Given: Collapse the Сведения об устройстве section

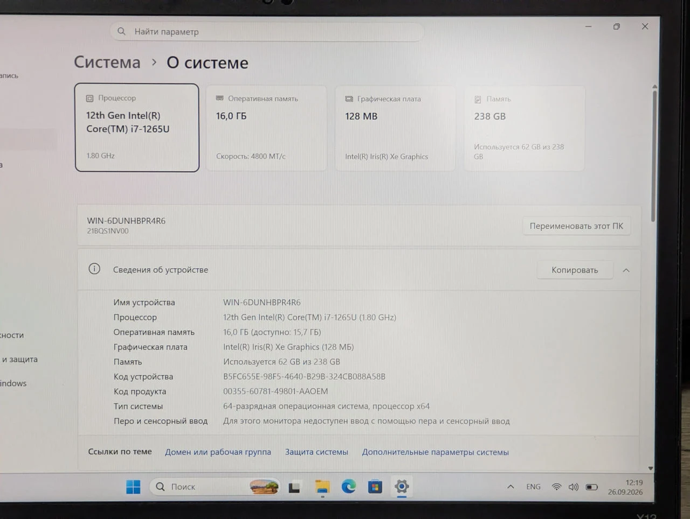Looking at the screenshot, I should (626, 270).
